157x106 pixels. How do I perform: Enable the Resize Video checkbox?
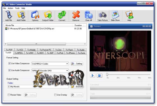pos(9,95)
